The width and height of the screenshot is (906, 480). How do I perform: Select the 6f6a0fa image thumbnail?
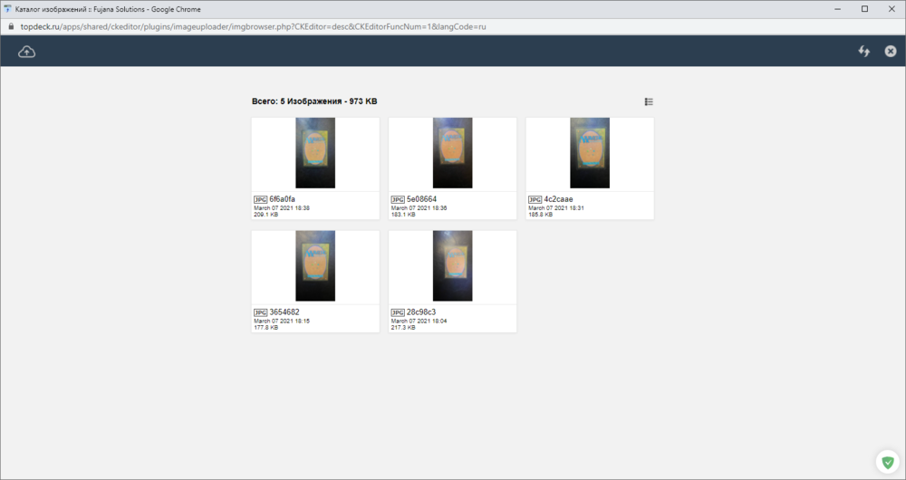tap(315, 153)
